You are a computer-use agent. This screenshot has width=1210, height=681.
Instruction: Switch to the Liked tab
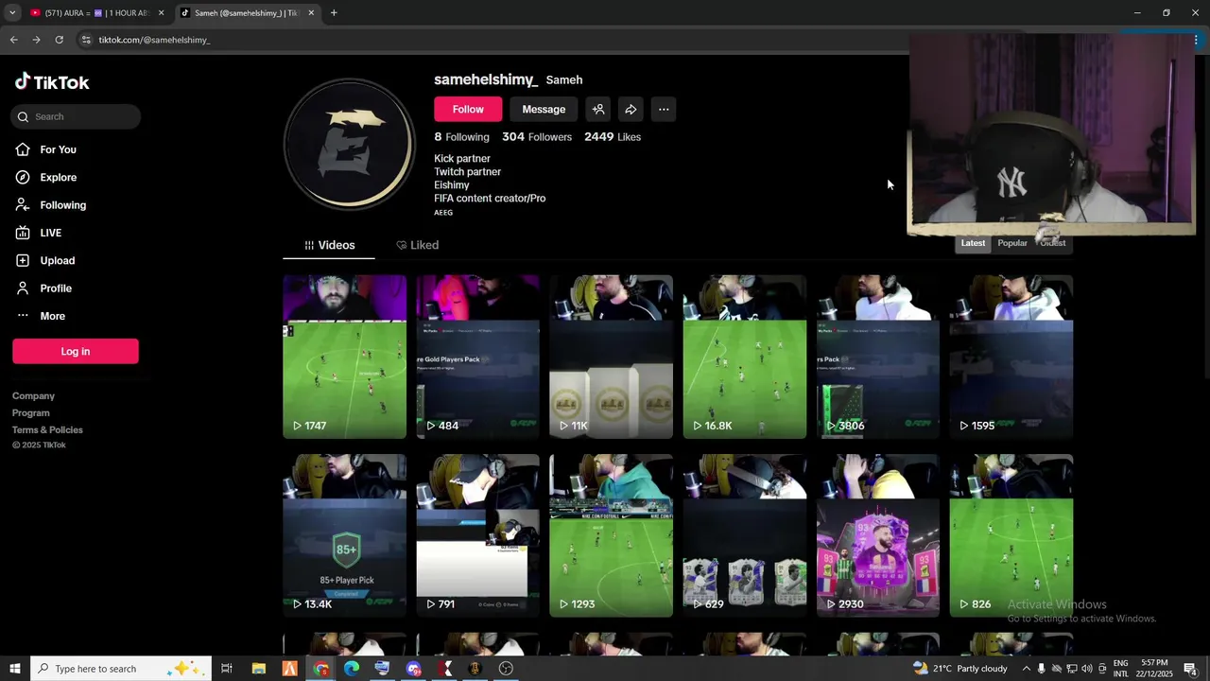(417, 245)
